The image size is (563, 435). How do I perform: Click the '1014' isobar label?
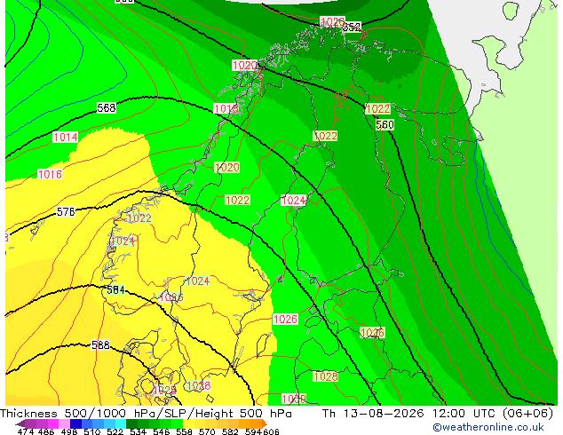[66, 137]
